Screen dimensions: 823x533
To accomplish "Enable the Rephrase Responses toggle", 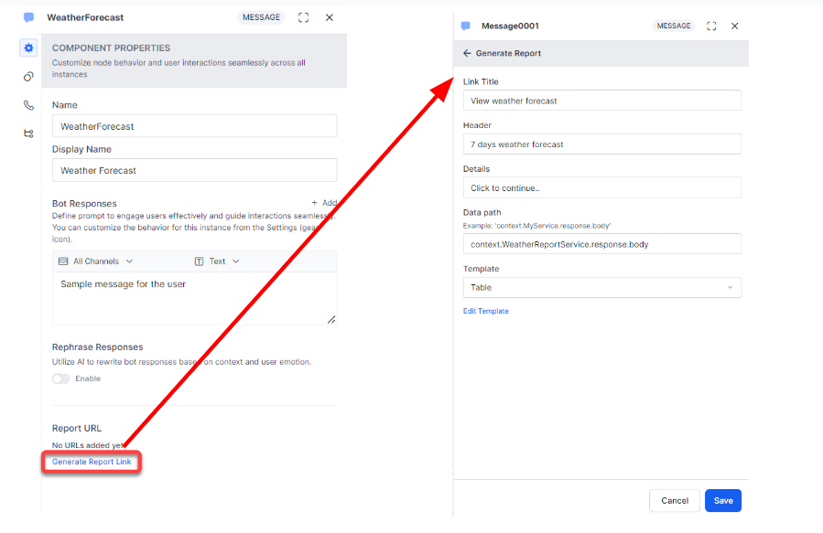I will coord(61,378).
